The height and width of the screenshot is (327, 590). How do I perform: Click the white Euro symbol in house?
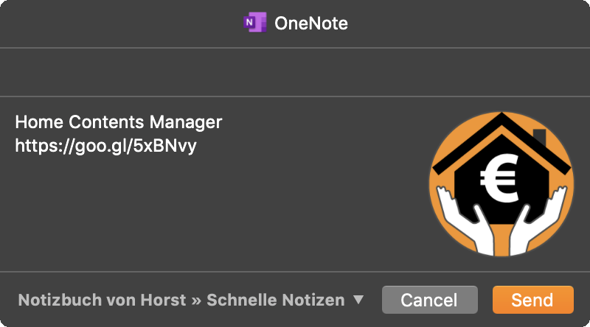coord(500,178)
